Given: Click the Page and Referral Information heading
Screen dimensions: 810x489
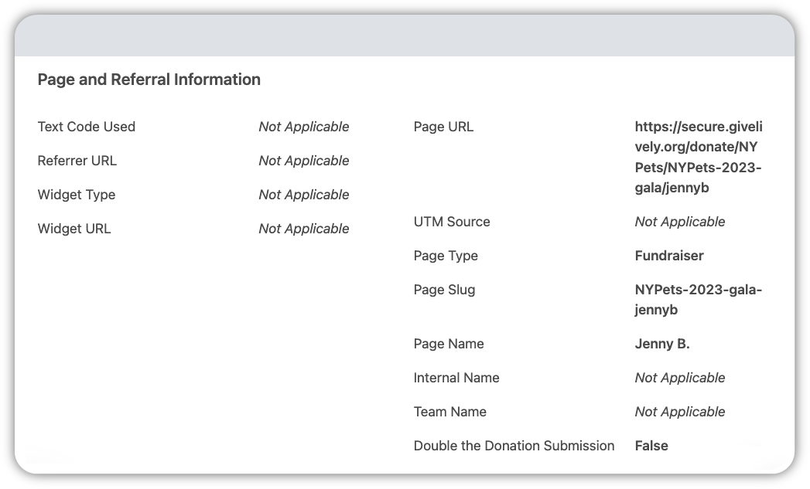Looking at the screenshot, I should click(x=149, y=80).
